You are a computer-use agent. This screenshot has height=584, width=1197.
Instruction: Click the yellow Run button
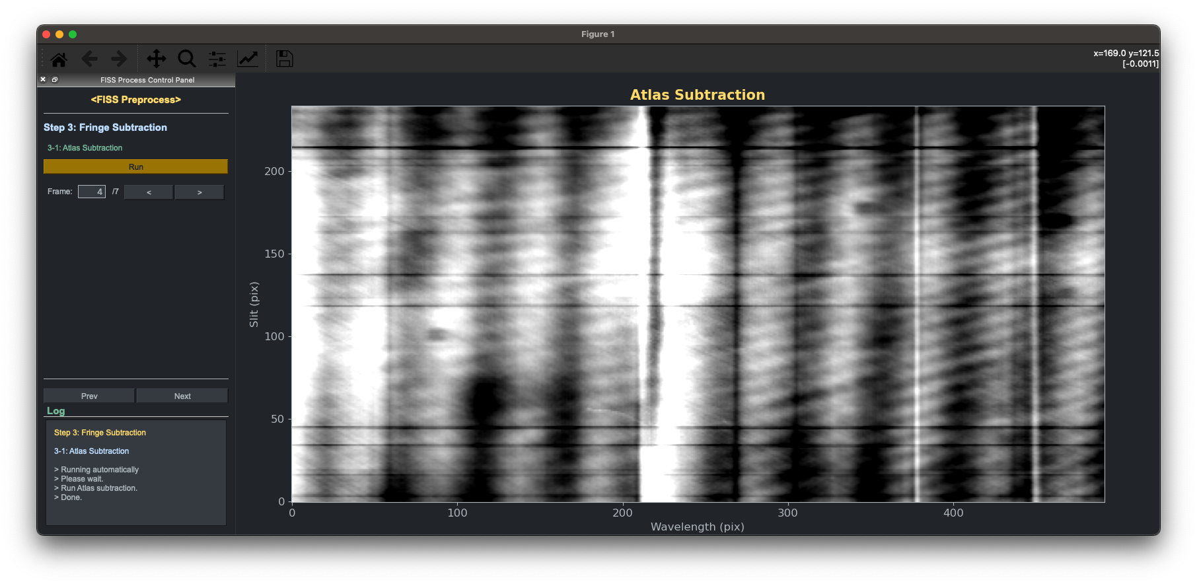pos(135,166)
